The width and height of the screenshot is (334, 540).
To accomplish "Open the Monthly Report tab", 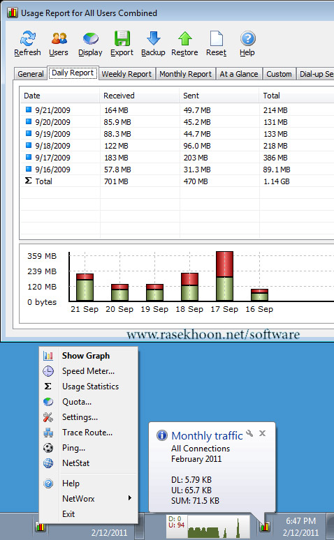I will 186,74.
